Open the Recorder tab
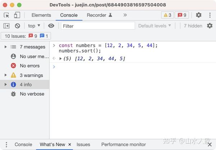Screen dimensions: 216x150 (x=100, y=15)
